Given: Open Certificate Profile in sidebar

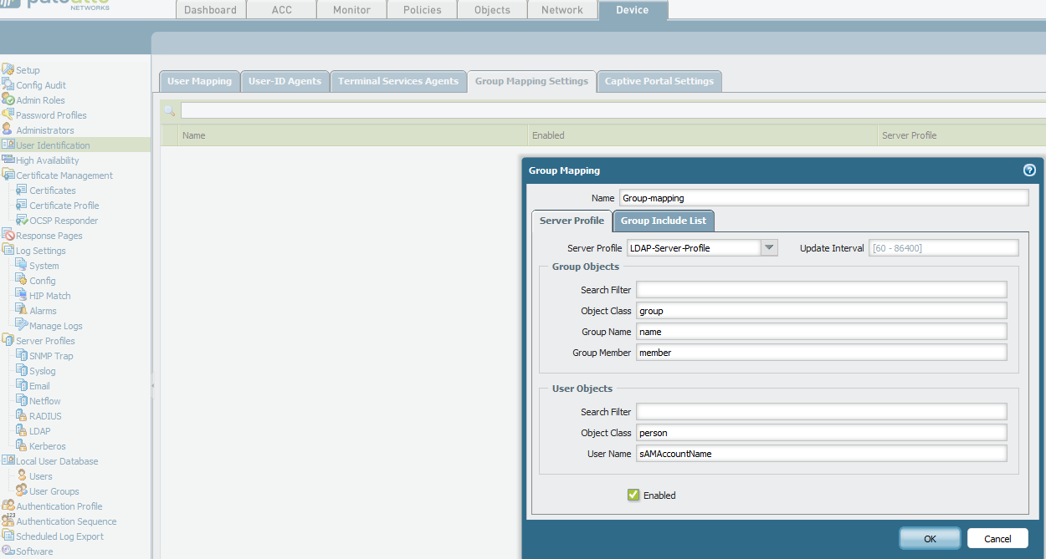Looking at the screenshot, I should click(64, 205).
